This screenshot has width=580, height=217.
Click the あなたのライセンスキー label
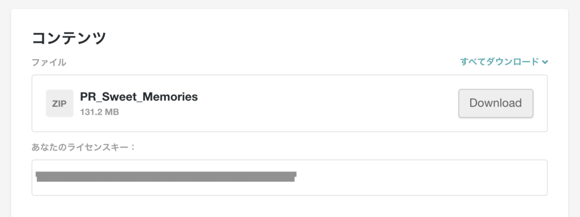click(84, 147)
